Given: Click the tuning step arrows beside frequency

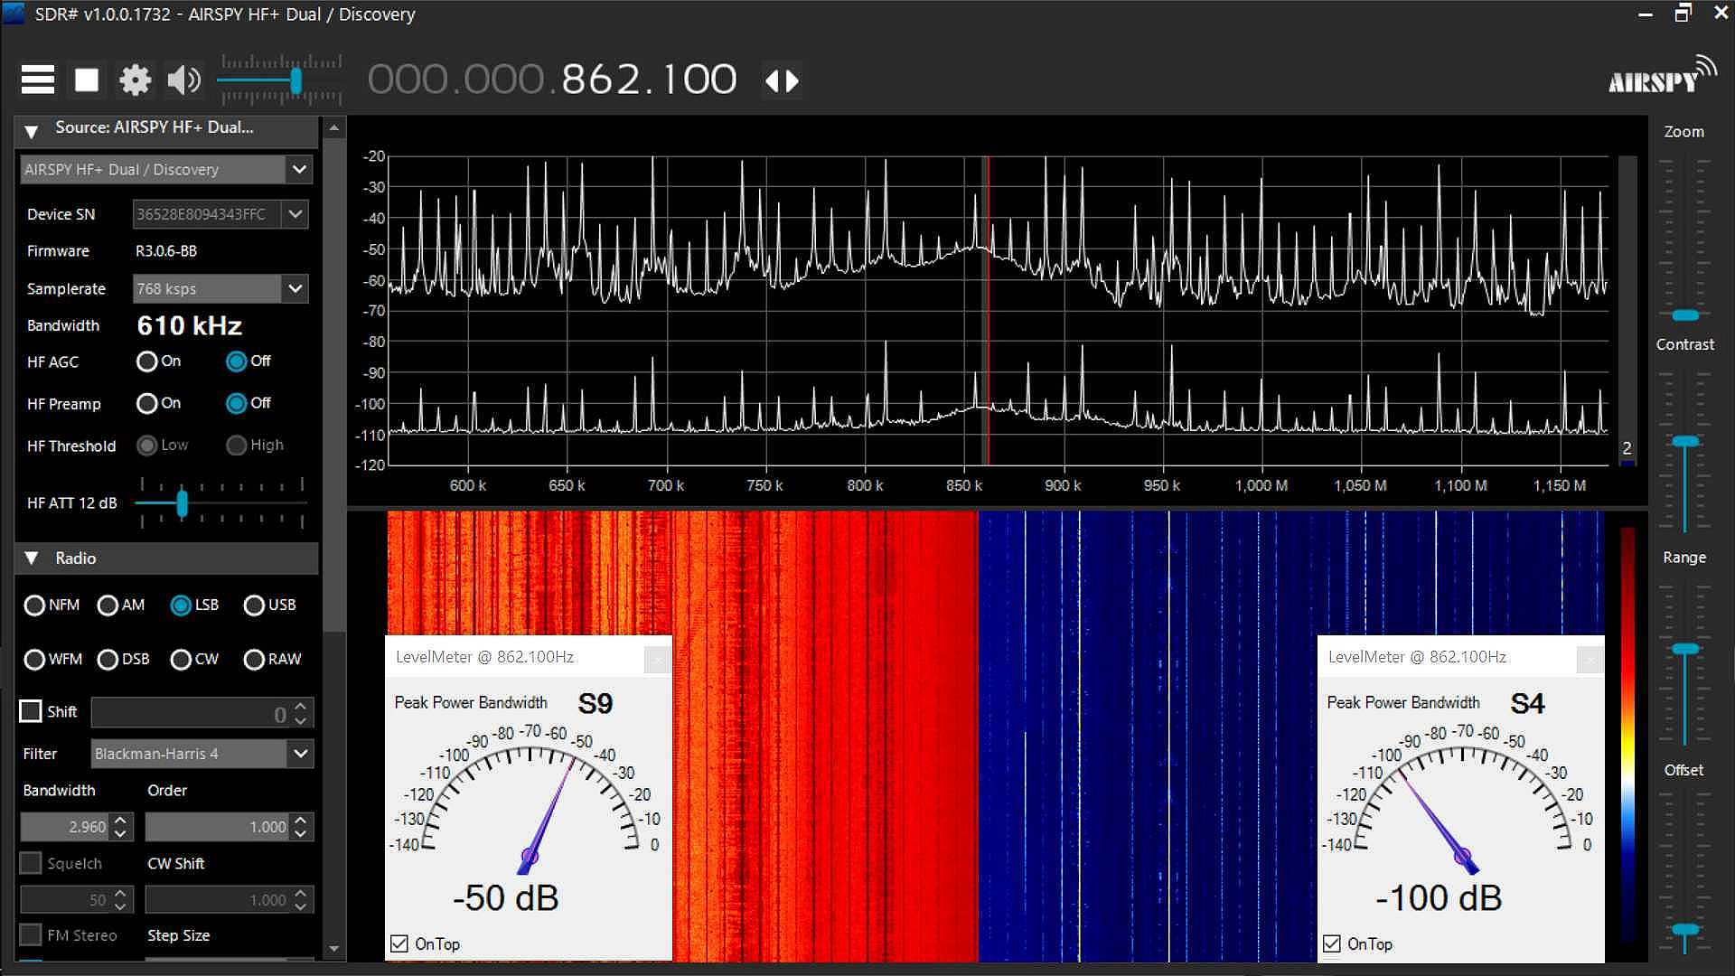Looking at the screenshot, I should [x=782, y=80].
